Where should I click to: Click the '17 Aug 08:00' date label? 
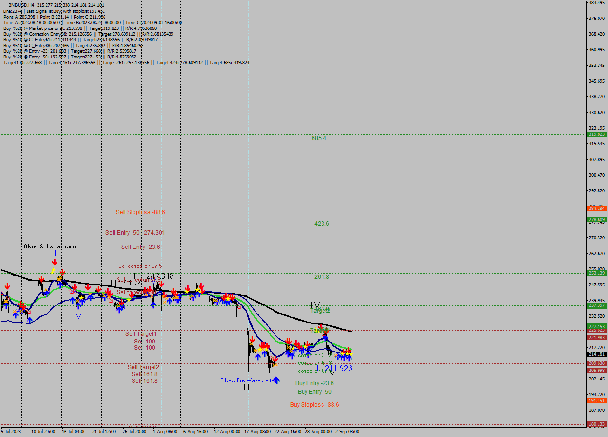[256, 432]
